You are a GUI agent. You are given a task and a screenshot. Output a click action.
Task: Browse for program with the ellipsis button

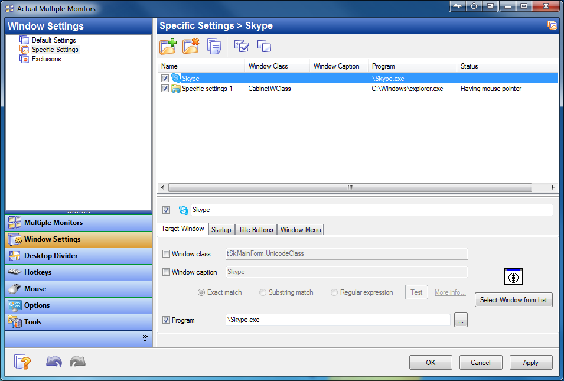tap(461, 320)
